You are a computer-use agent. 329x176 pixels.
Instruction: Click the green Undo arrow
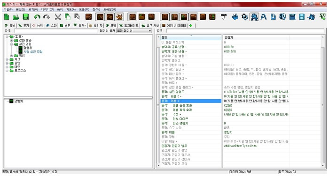pos(37,17)
